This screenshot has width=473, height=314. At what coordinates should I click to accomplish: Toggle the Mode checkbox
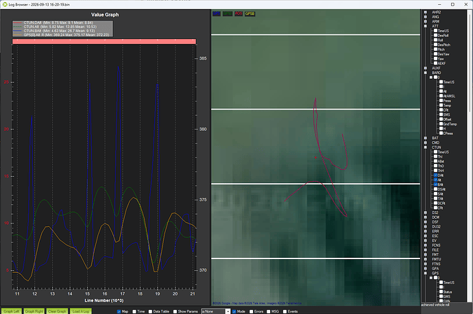pos(234,311)
